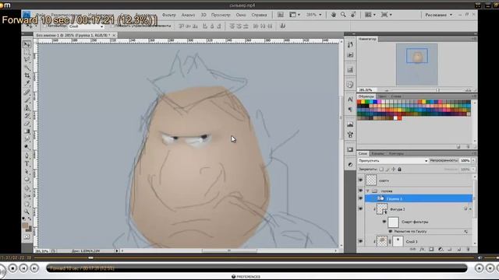Open the Окно menu

(241, 15)
